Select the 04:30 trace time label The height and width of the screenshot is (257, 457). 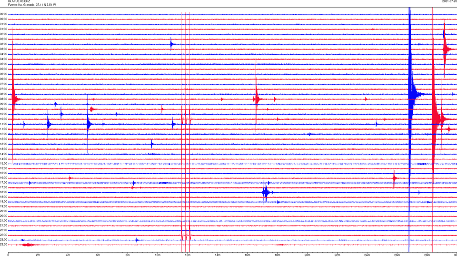tap(4, 59)
